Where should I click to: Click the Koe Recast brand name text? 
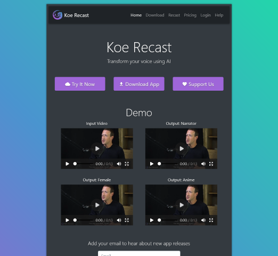tap(76, 15)
